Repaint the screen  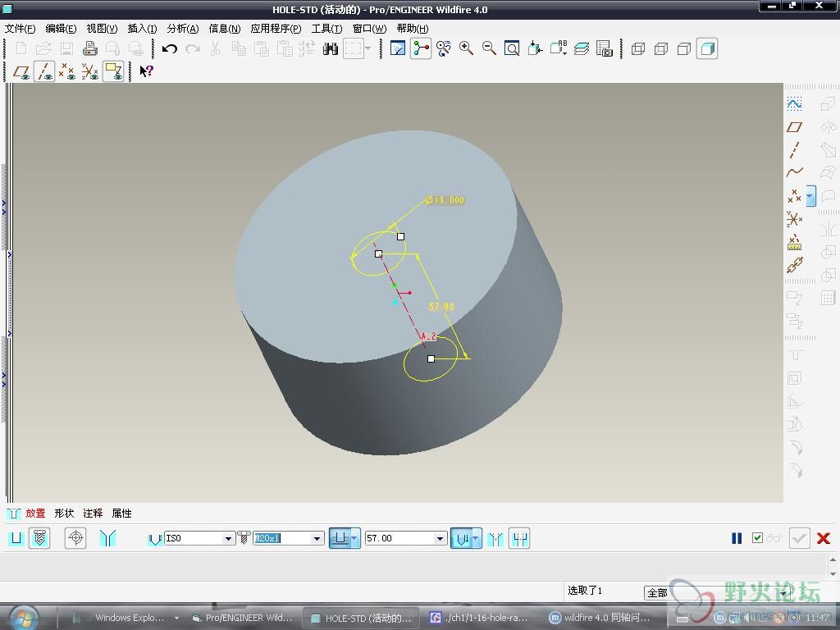coord(398,48)
